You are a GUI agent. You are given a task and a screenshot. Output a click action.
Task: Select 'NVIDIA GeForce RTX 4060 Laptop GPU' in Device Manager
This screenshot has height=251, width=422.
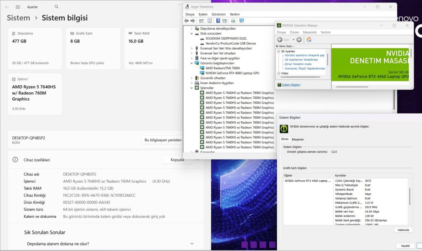[x=232, y=73]
